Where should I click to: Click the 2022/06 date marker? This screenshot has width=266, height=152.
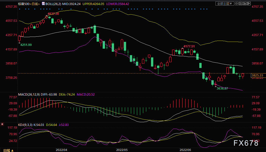click(185, 150)
